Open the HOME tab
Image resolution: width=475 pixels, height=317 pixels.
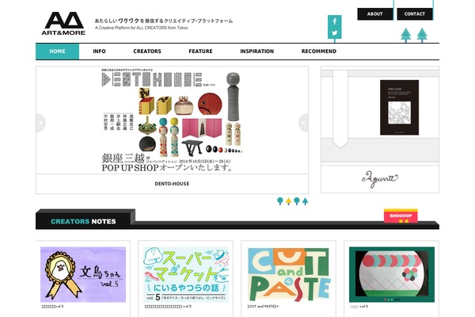coord(57,52)
